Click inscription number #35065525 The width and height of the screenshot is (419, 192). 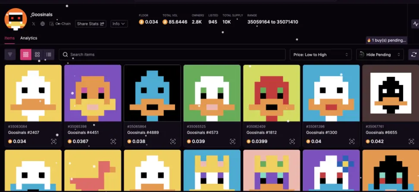click(x=196, y=126)
